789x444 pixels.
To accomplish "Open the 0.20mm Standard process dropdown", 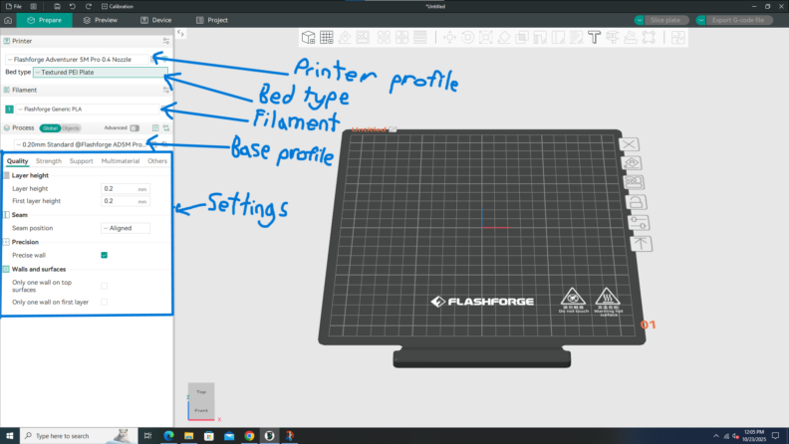I will click(x=81, y=144).
